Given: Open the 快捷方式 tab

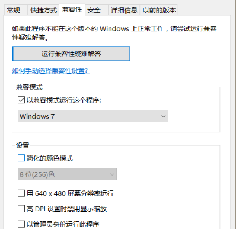Looking at the screenshot, I should [x=43, y=10].
